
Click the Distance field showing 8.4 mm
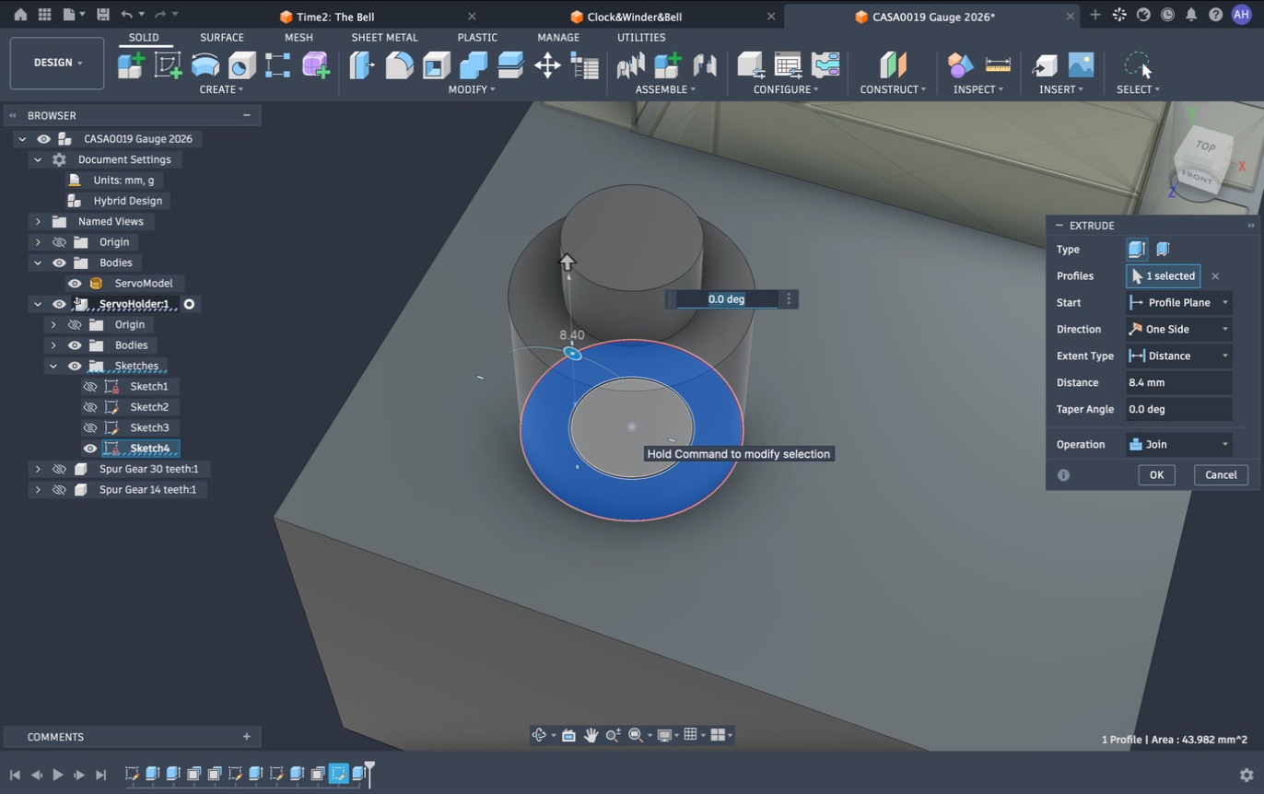tap(1179, 383)
